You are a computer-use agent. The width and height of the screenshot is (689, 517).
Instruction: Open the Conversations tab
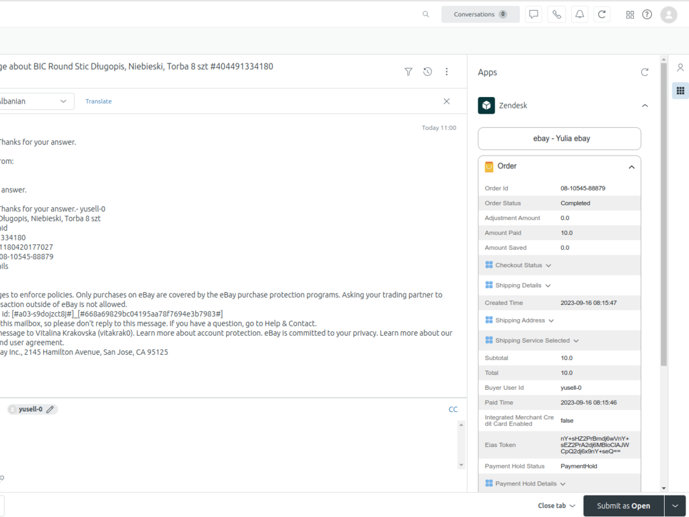coord(480,14)
